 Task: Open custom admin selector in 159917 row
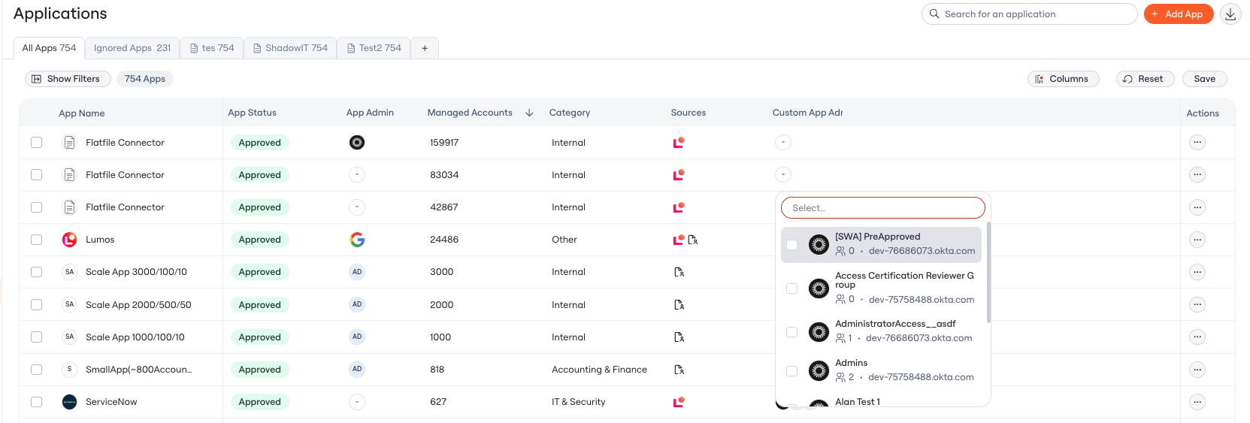(783, 142)
